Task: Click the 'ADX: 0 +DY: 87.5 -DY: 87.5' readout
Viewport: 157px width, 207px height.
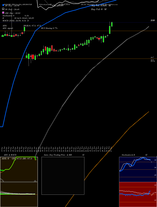Action: 17,159
